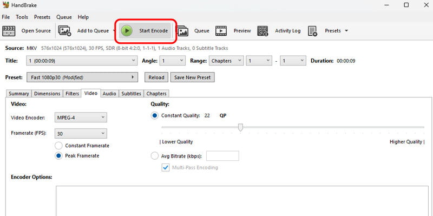Click the HandBrake app icon in title bar
Image resolution: width=433 pixels, height=216 pixels.
[x=5, y=5]
